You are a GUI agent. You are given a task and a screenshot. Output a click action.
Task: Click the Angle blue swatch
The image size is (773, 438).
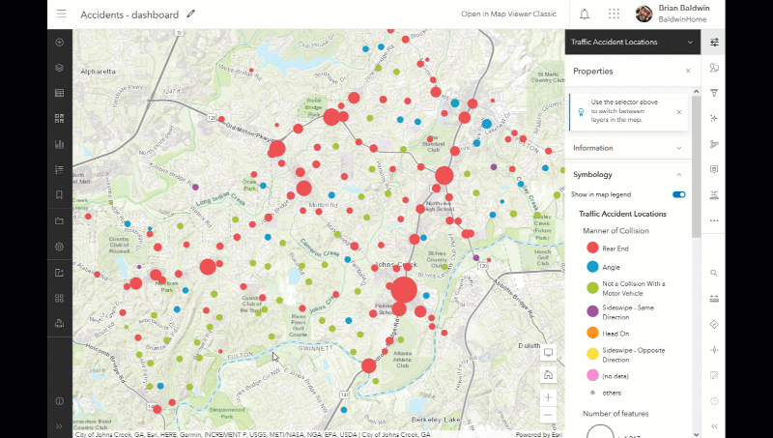coord(592,267)
